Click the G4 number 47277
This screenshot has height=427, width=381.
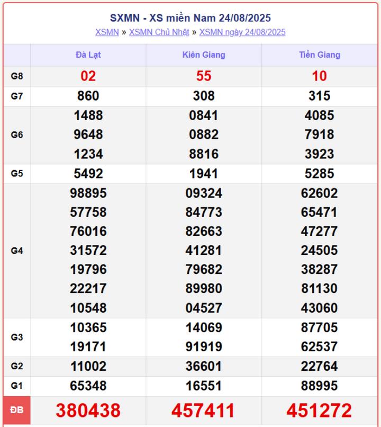[x=319, y=232]
